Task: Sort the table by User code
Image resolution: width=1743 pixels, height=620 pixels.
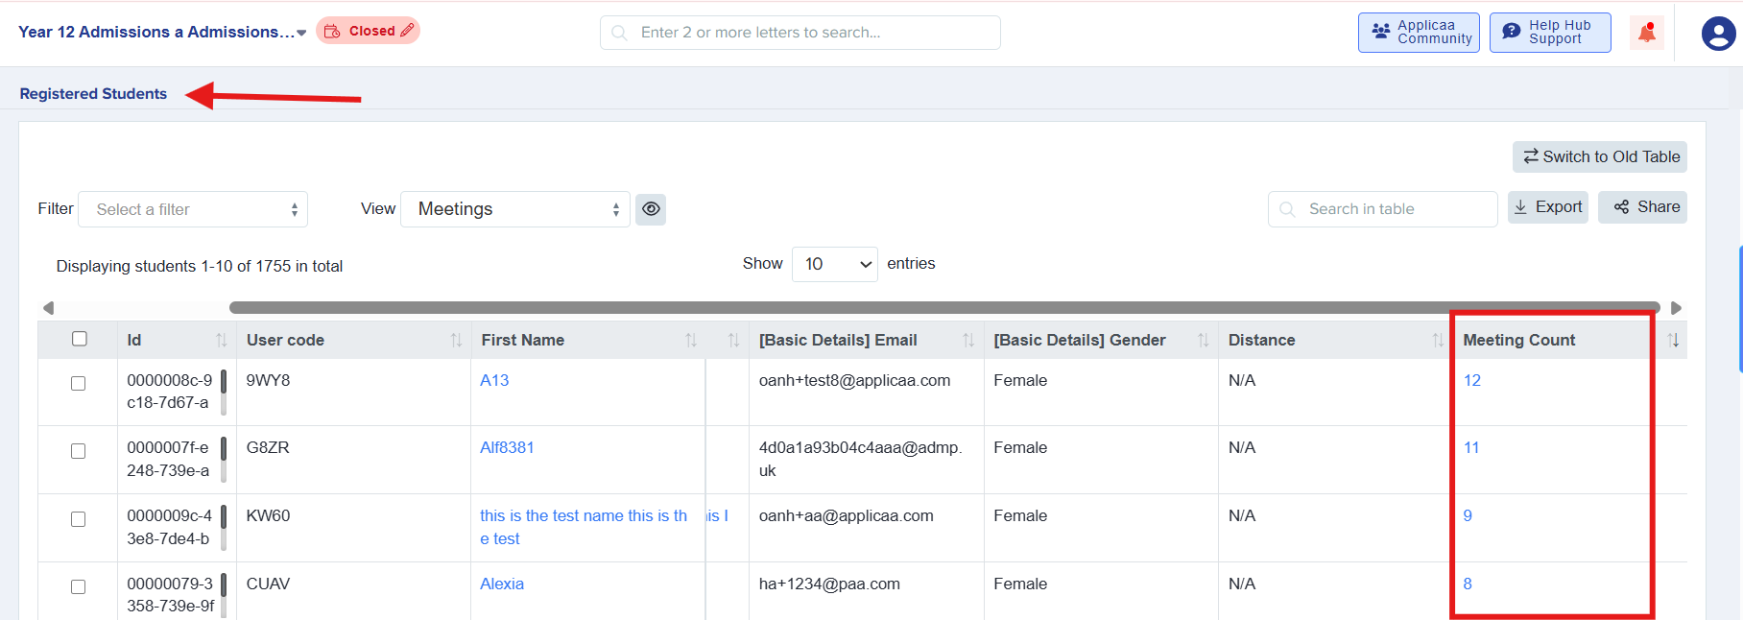Action: (x=456, y=340)
